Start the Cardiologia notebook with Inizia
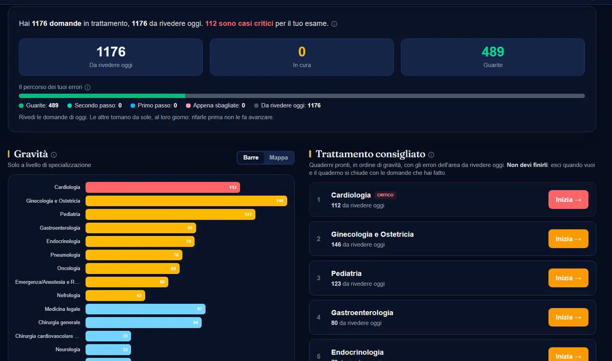The height and width of the screenshot is (361, 612). click(568, 200)
